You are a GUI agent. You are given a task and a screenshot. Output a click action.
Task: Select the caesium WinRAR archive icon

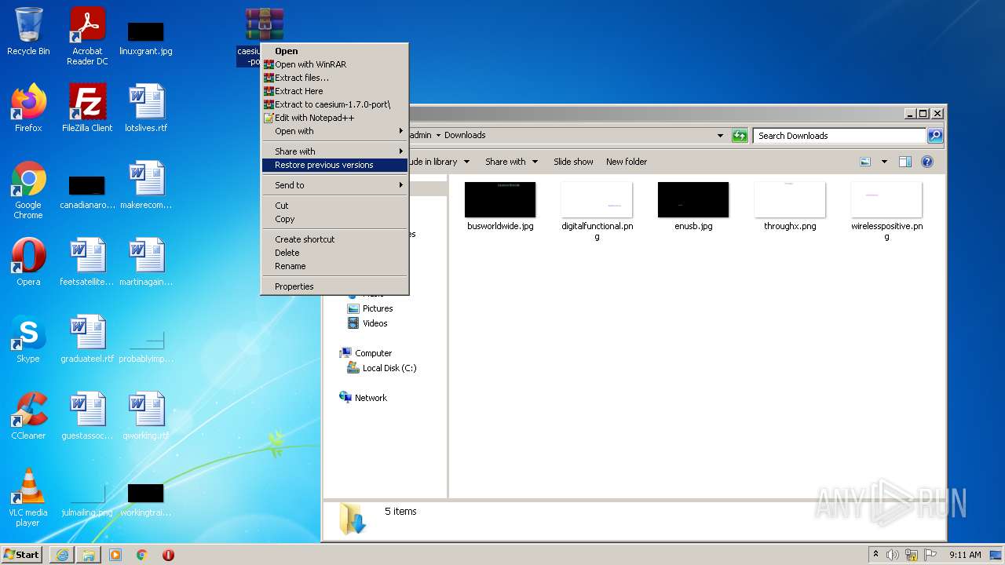pyautogui.click(x=264, y=24)
